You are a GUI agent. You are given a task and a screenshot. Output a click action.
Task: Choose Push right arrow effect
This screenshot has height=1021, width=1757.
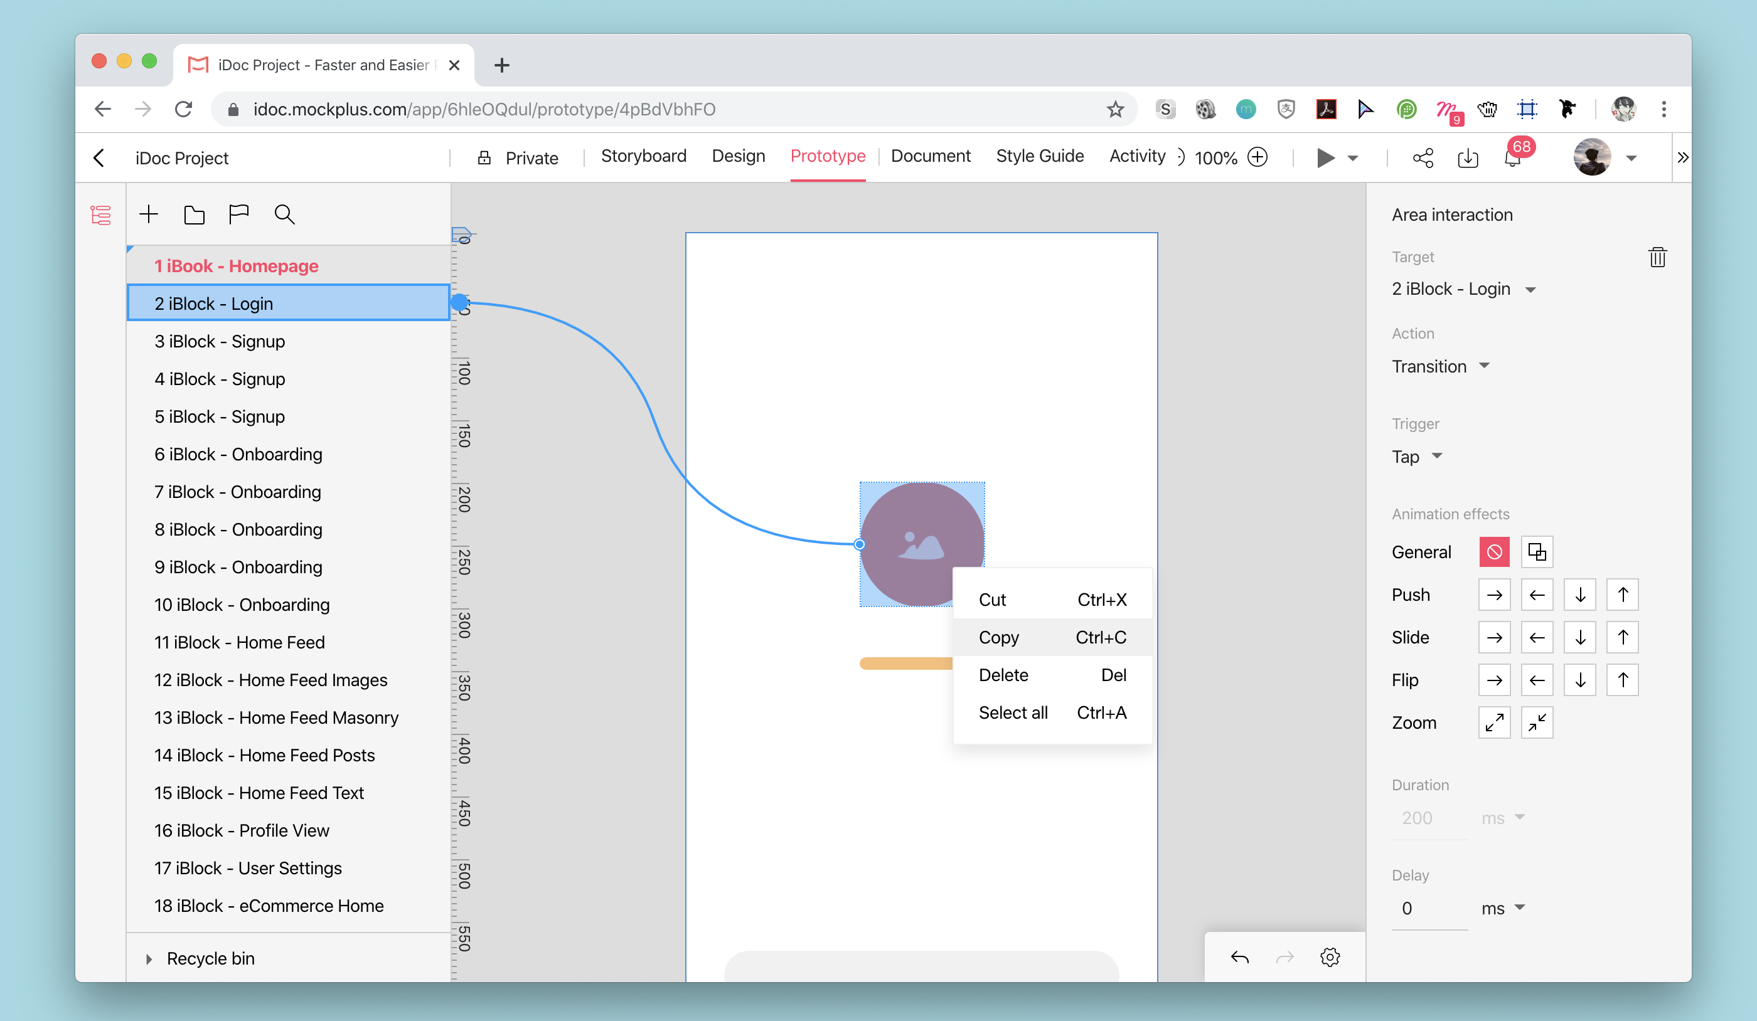click(1494, 595)
